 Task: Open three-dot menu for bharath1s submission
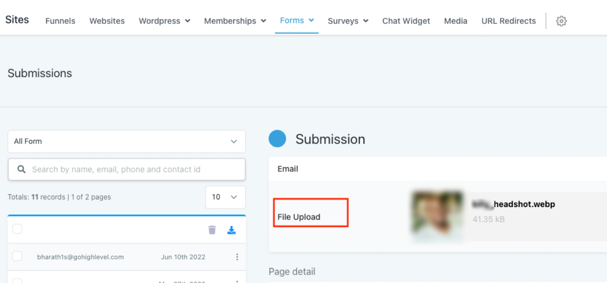(x=237, y=257)
